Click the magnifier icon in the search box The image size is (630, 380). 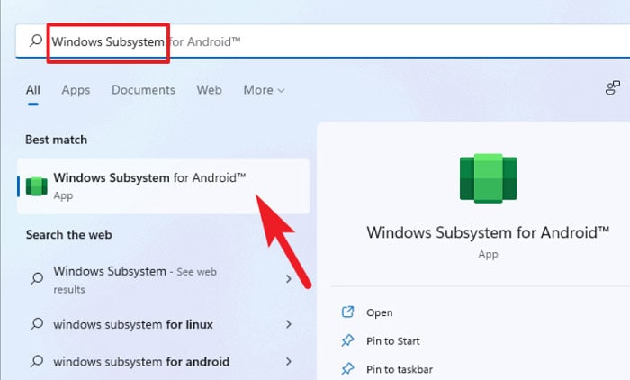[36, 41]
